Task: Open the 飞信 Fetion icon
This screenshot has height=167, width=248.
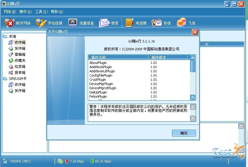Action: pyautogui.click(x=181, y=23)
